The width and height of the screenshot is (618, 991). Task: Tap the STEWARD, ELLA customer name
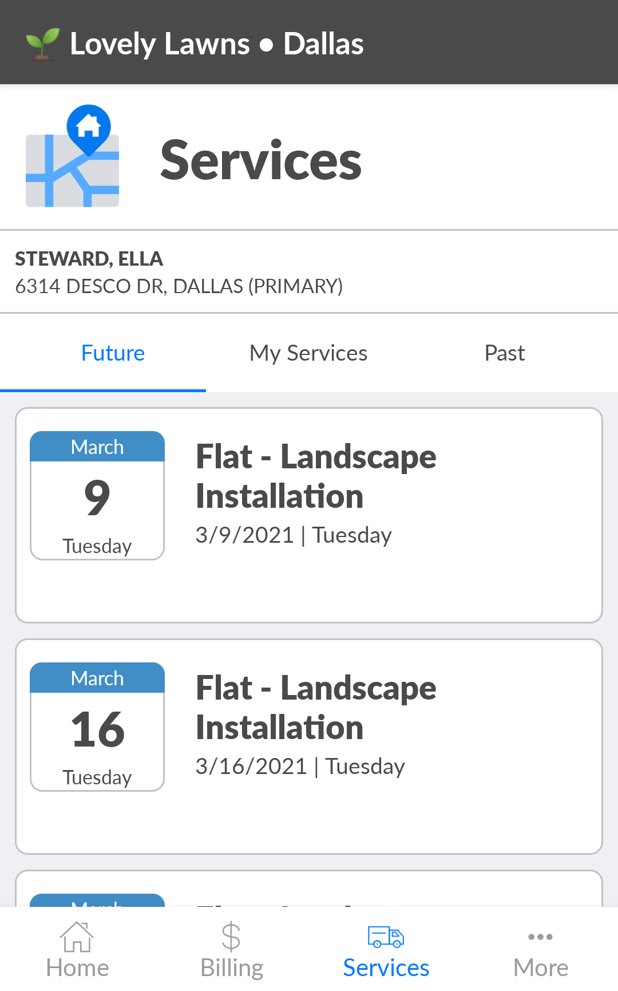tap(89, 259)
